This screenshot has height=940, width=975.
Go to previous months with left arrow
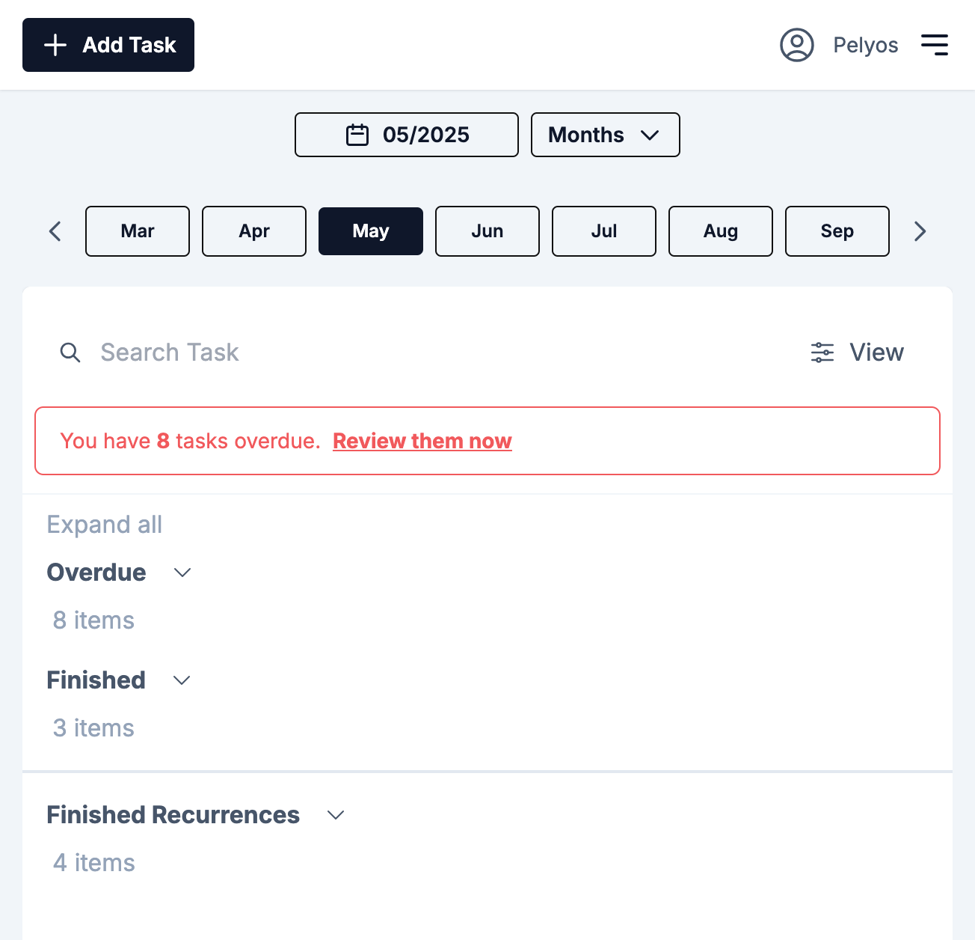pyautogui.click(x=55, y=231)
